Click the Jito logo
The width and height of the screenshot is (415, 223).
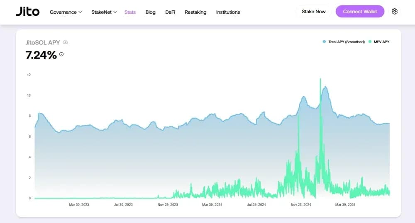click(x=27, y=12)
